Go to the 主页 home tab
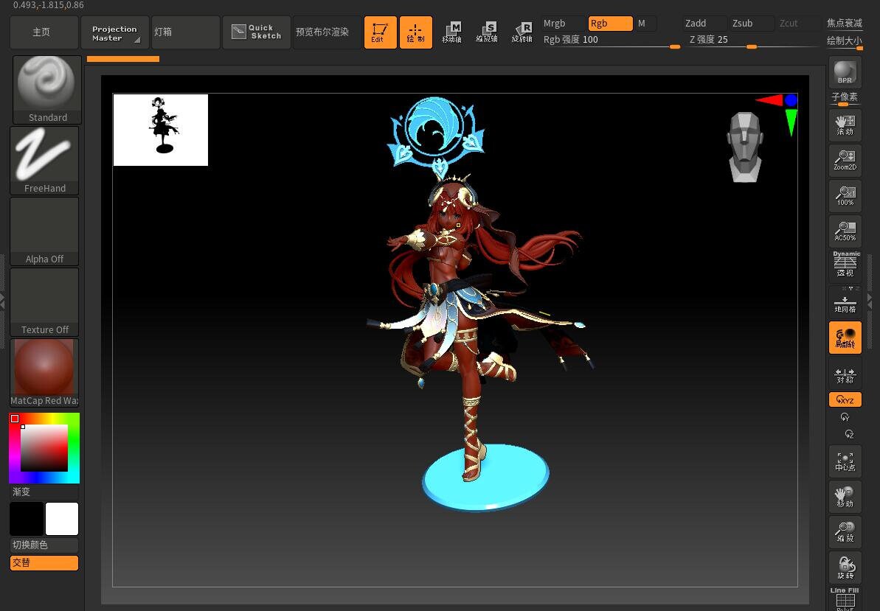This screenshot has height=611, width=880. tap(44, 32)
